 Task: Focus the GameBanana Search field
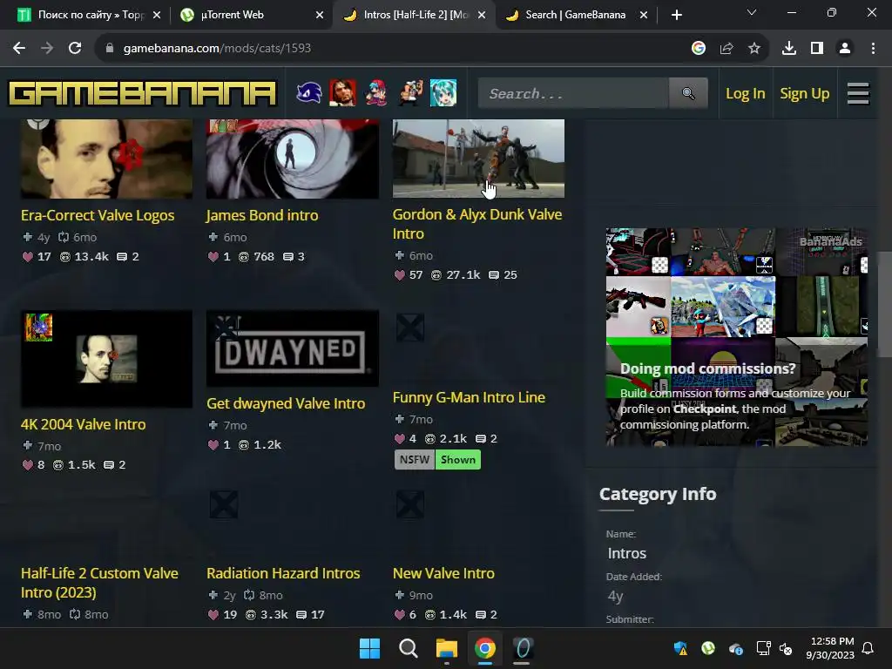[573, 93]
